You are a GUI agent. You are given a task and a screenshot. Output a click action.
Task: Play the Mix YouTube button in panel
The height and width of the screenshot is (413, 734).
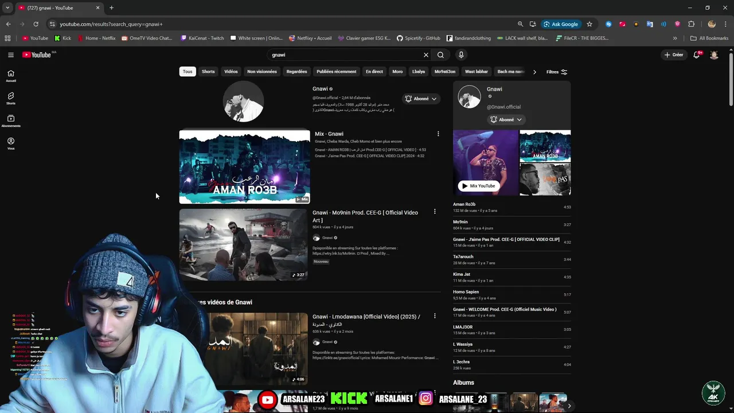click(x=478, y=186)
